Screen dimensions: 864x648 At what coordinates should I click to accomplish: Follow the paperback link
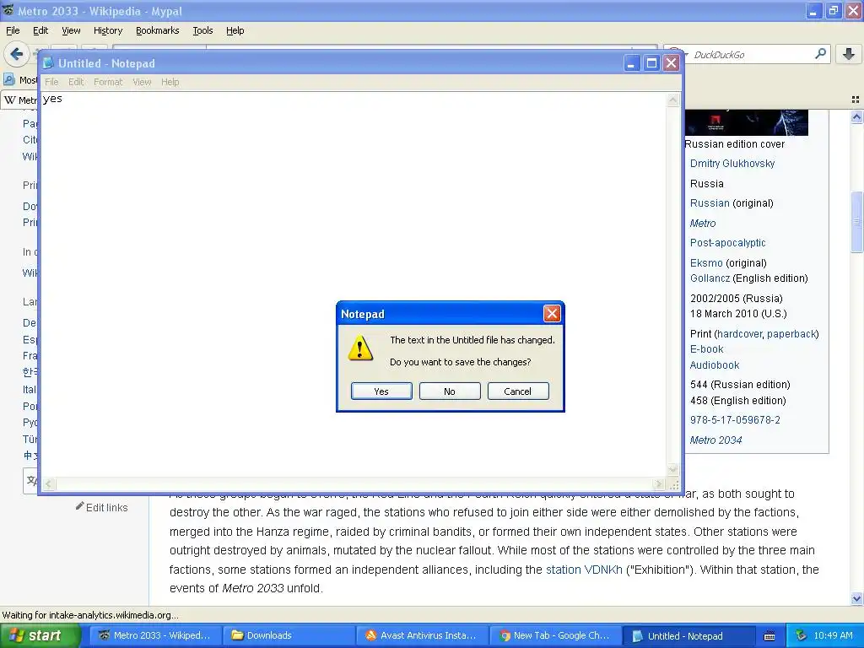(791, 334)
